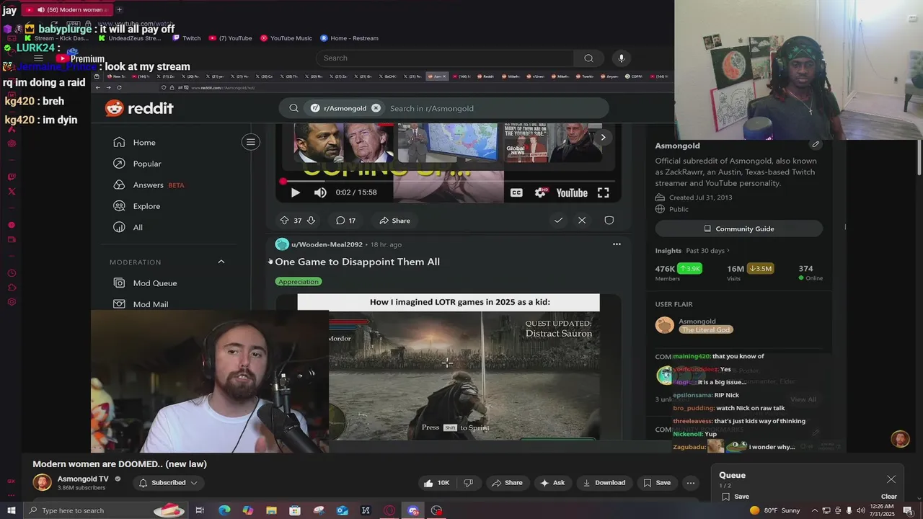Click the Reddit search magnifier icon
The height and width of the screenshot is (519, 923).
click(293, 108)
